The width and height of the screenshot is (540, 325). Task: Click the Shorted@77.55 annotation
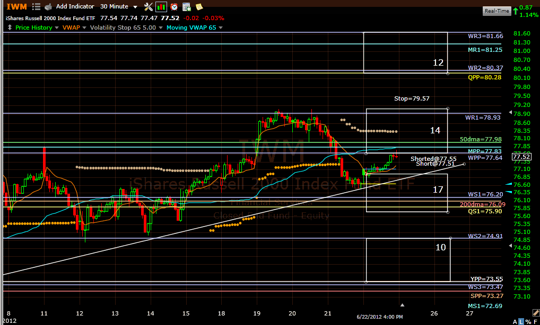tap(433, 159)
